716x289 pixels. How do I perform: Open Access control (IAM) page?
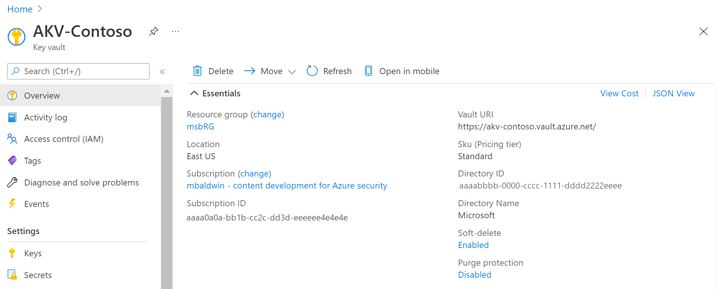click(64, 139)
